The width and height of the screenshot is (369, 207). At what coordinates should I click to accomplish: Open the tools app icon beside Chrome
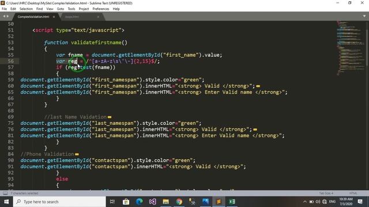[x=192, y=202]
